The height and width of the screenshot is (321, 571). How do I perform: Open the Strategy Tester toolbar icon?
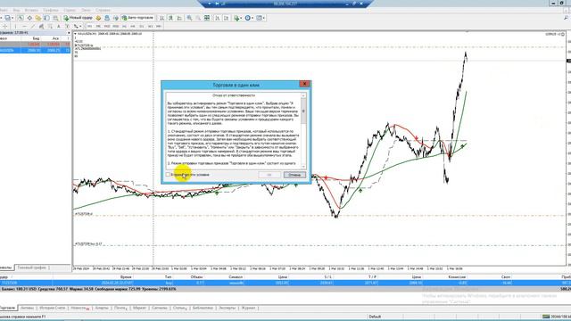tap(55, 18)
